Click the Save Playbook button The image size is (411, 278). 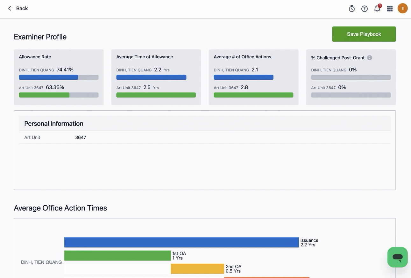[x=364, y=34]
